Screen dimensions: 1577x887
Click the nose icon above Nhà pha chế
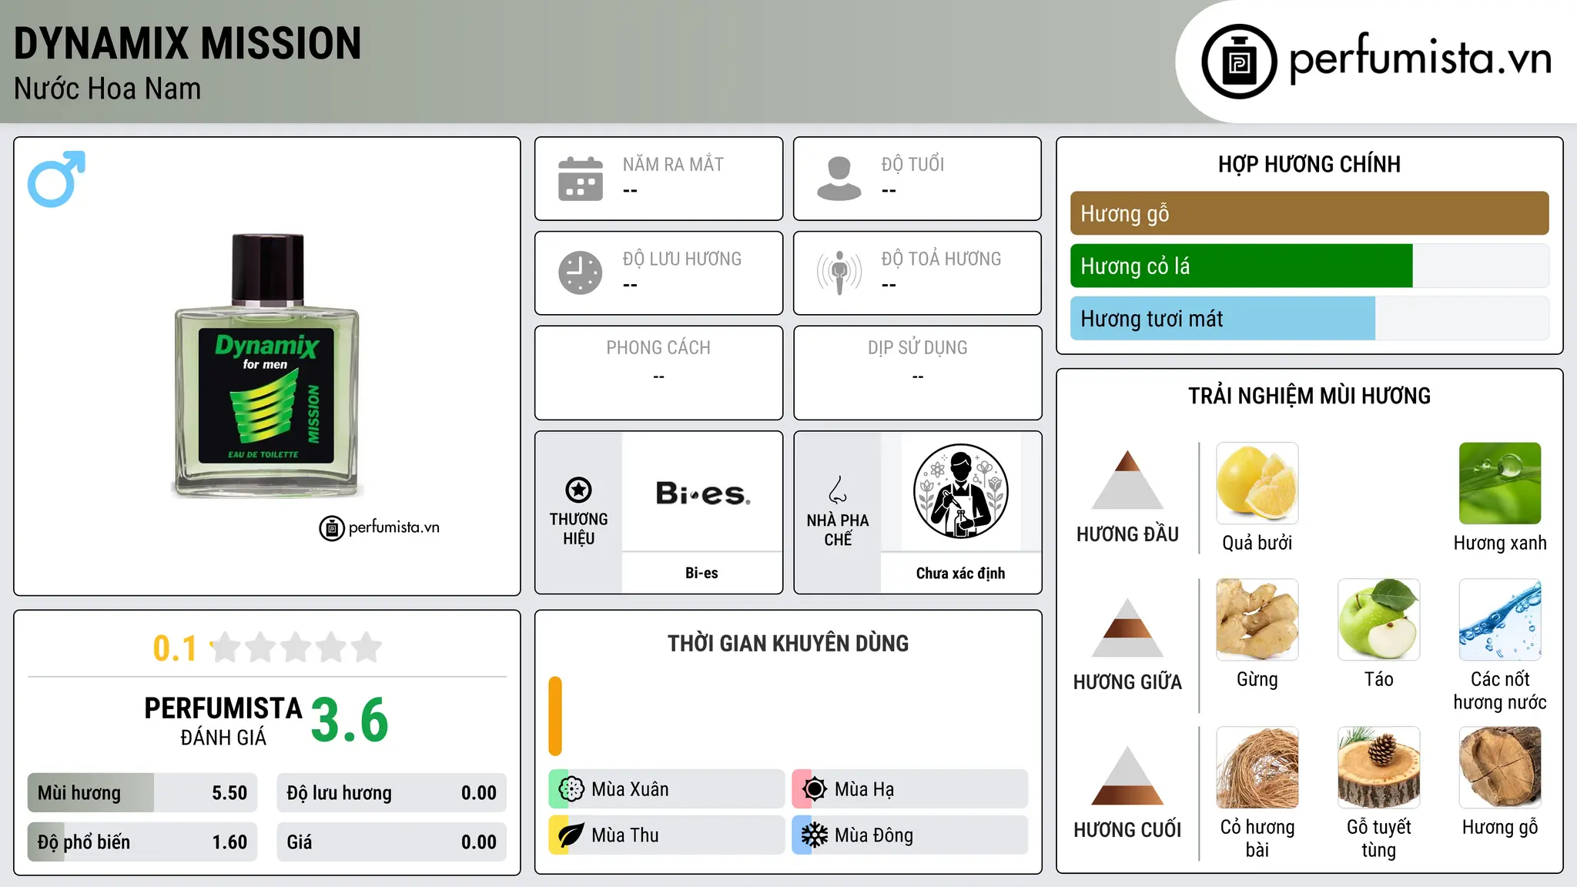pos(838,490)
